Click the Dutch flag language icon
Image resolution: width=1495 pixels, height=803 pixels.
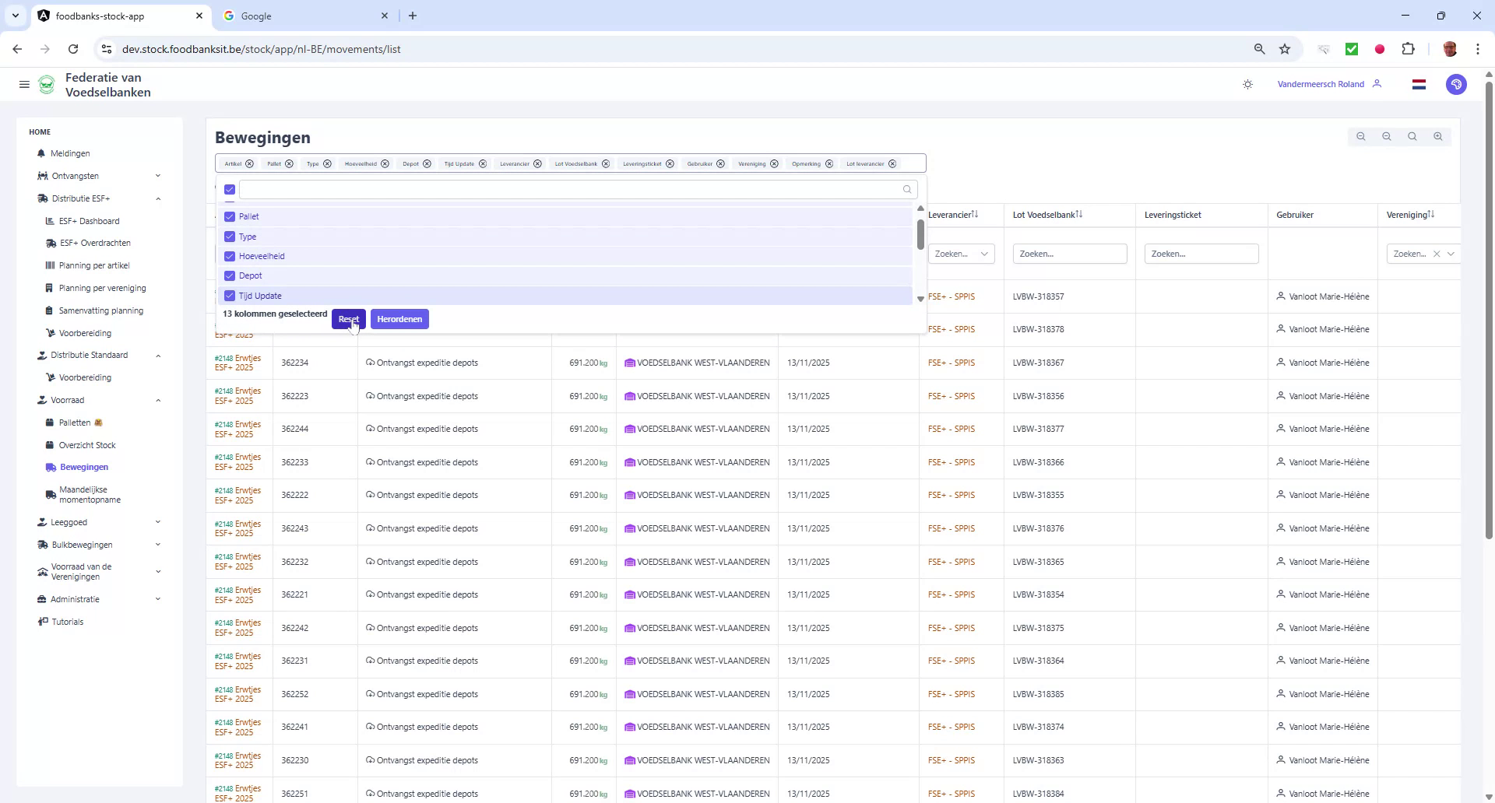point(1419,84)
